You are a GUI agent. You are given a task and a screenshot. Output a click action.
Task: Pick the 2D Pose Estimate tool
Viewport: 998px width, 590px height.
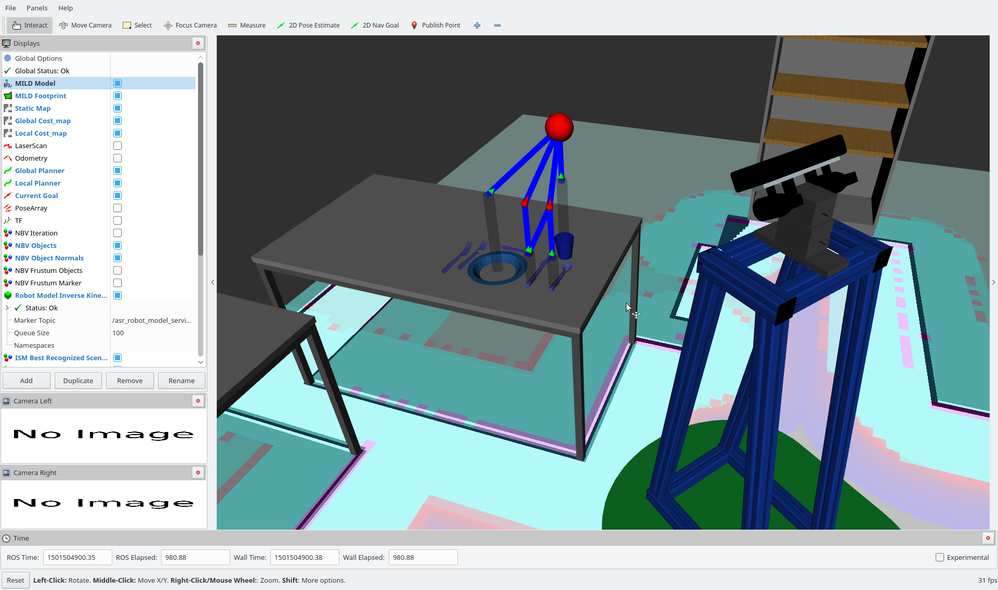[x=308, y=25]
